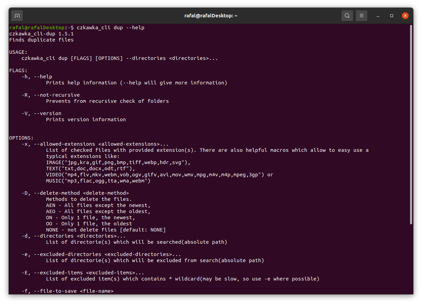Click 'Finds duplicate files' line
This screenshot has width=422, height=304.
41,40
